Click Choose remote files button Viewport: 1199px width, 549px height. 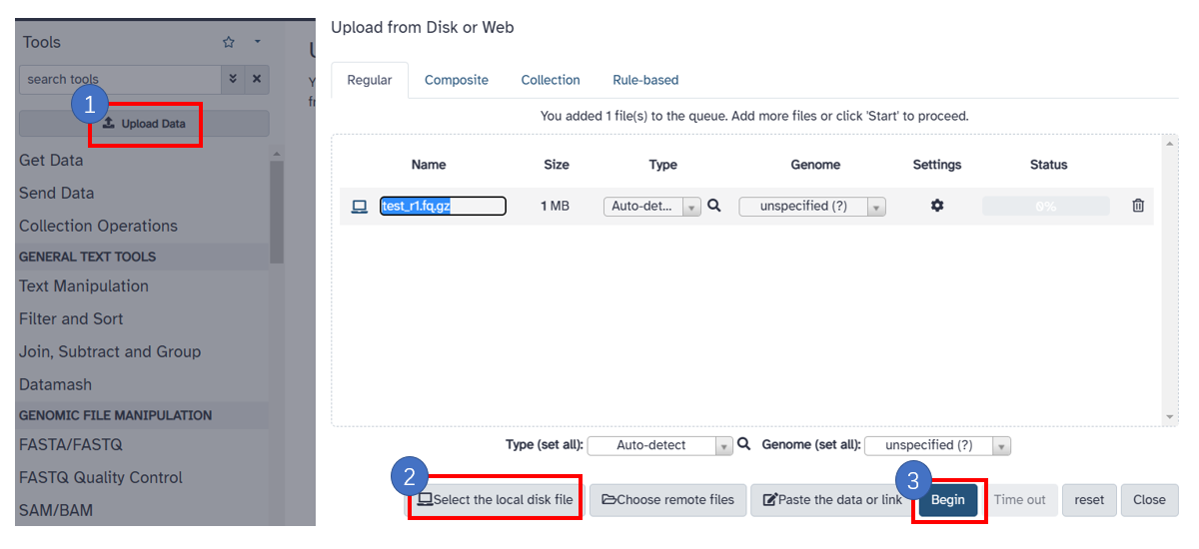click(668, 500)
